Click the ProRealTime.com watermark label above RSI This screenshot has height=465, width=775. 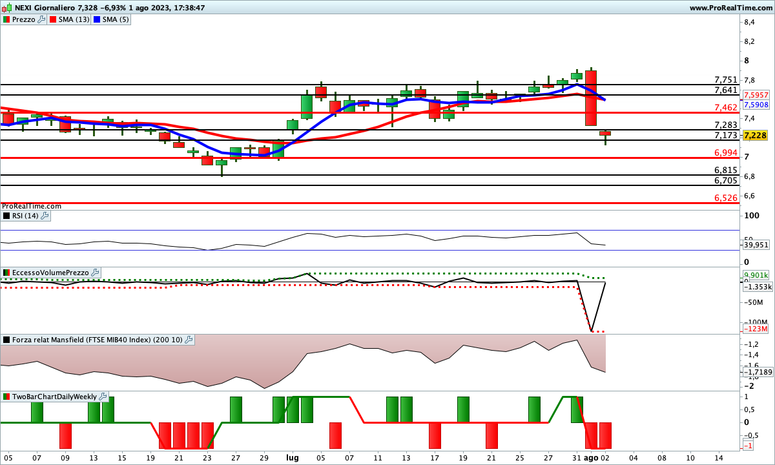pyautogui.click(x=31, y=206)
